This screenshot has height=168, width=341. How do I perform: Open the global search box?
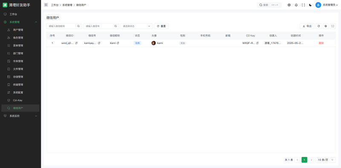269,5
